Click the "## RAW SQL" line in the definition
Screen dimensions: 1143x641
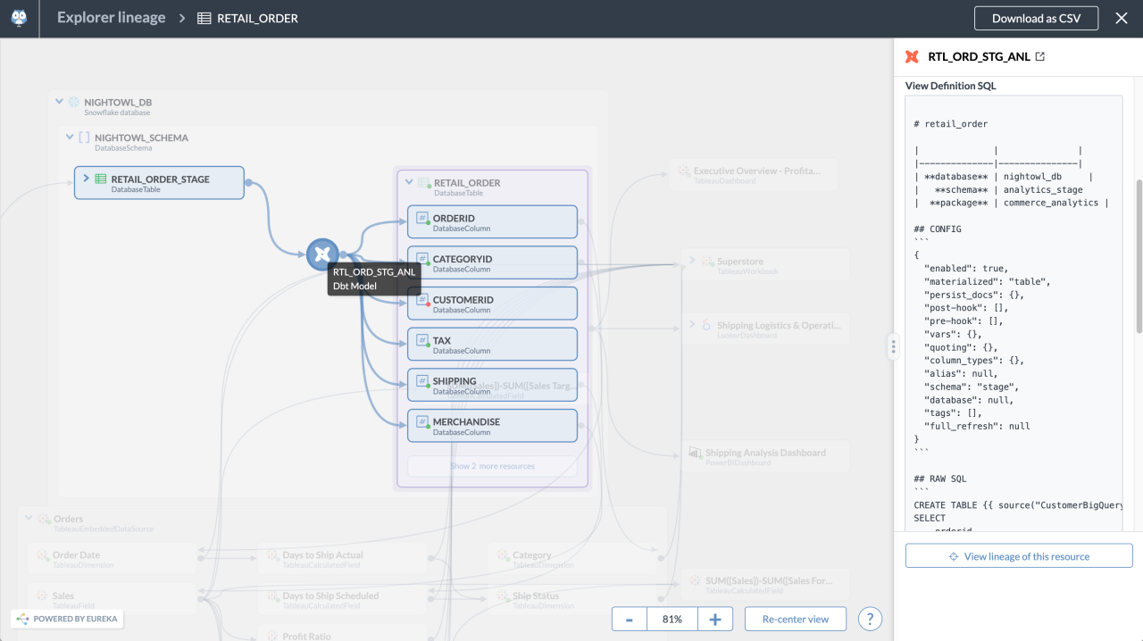point(940,479)
